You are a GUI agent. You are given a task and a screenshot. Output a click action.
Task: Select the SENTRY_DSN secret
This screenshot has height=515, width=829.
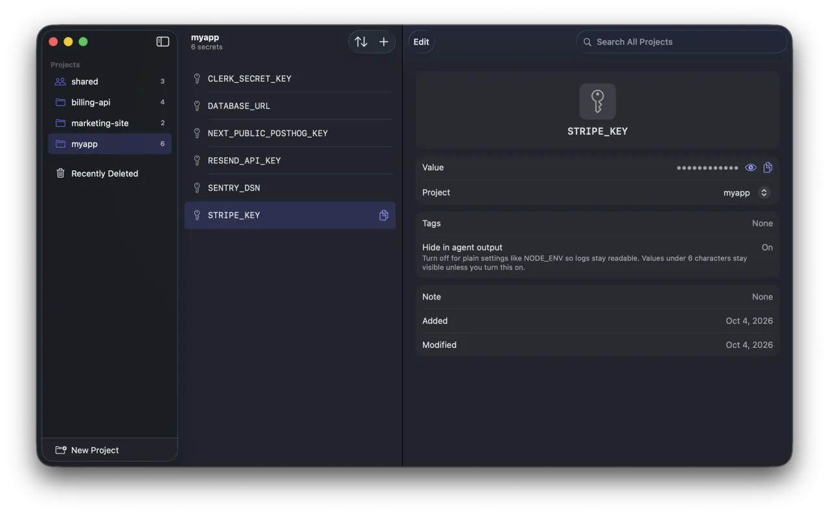point(290,187)
